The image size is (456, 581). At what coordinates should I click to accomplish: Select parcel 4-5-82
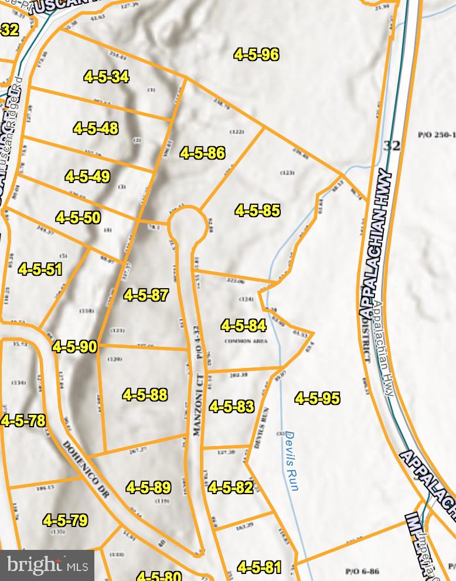[231, 487]
